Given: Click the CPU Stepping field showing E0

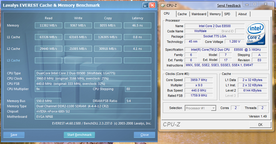Looking at the screenshot, I should pos(138,89).
